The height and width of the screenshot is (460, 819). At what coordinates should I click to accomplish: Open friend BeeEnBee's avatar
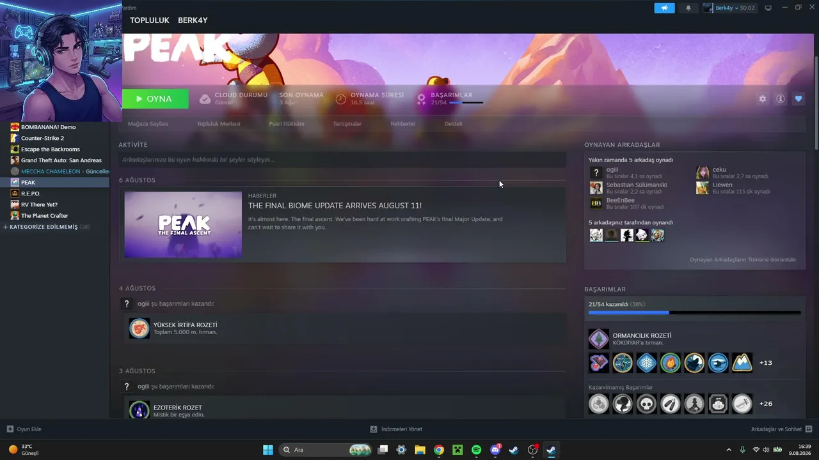596,203
